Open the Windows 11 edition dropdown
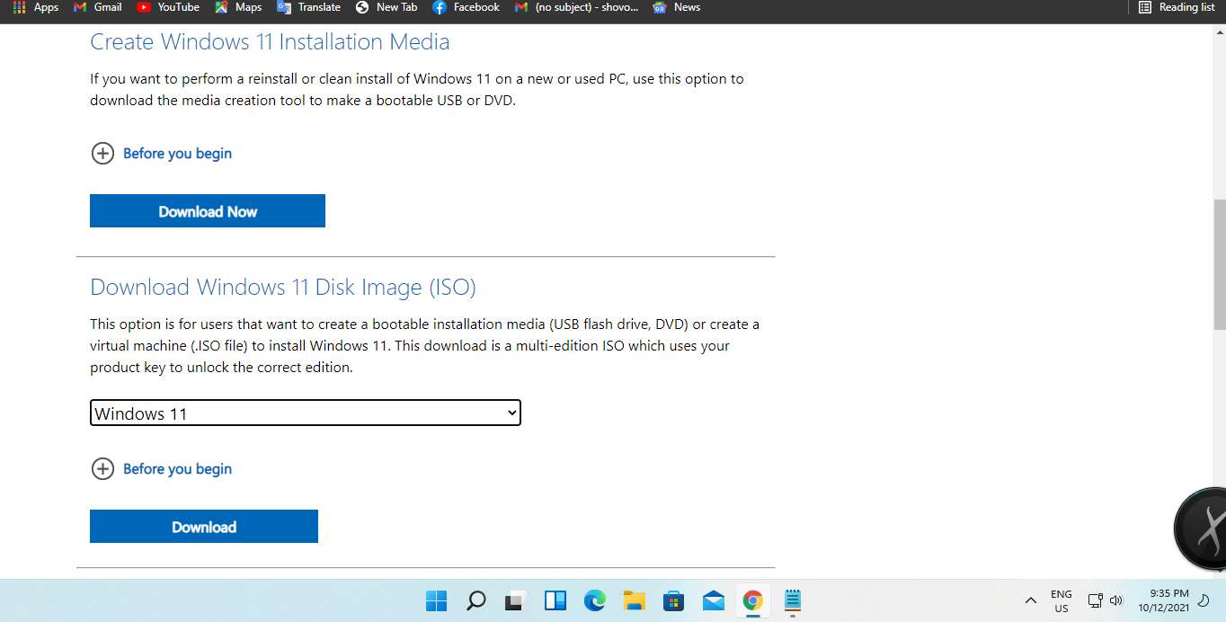 point(306,413)
